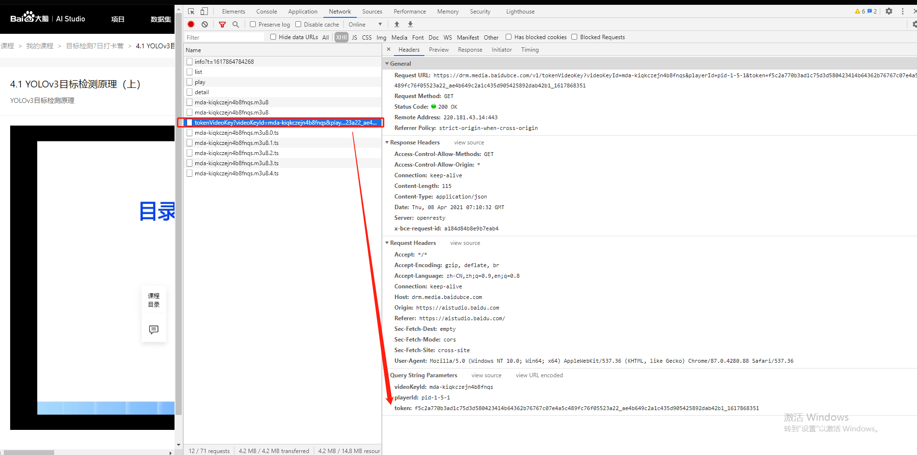Open view source next to Response Headers
Screen dimensions: 917x455
468,142
